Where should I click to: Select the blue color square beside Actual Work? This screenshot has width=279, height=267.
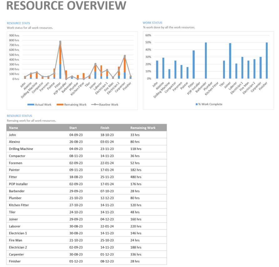tap(31, 104)
